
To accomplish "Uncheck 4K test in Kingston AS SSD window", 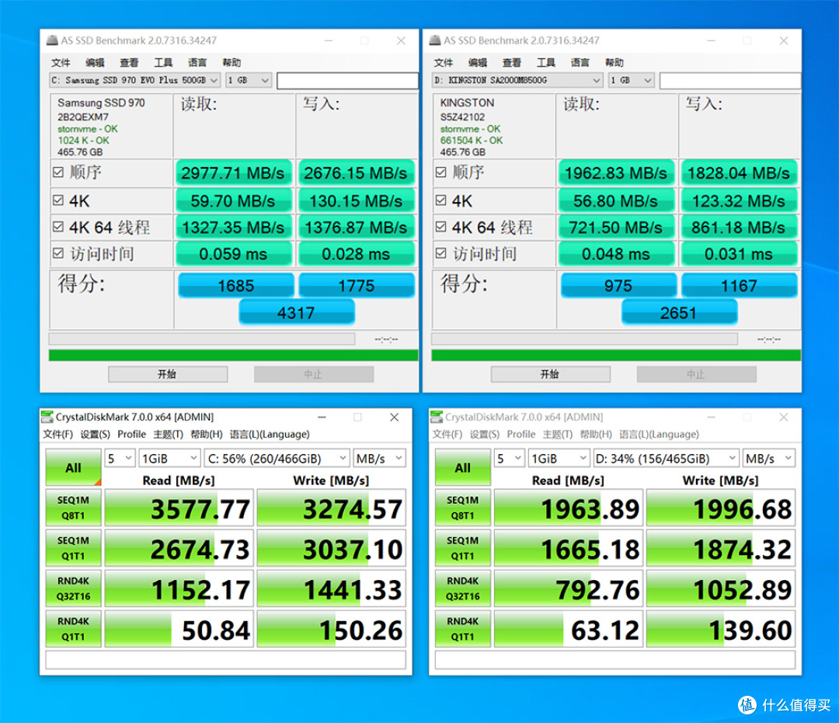I will pyautogui.click(x=441, y=201).
